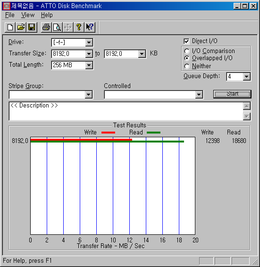Close the ATTO Disk Benchmark window
Image resolution: width=260 pixels, height=267 pixels.
[253, 6]
